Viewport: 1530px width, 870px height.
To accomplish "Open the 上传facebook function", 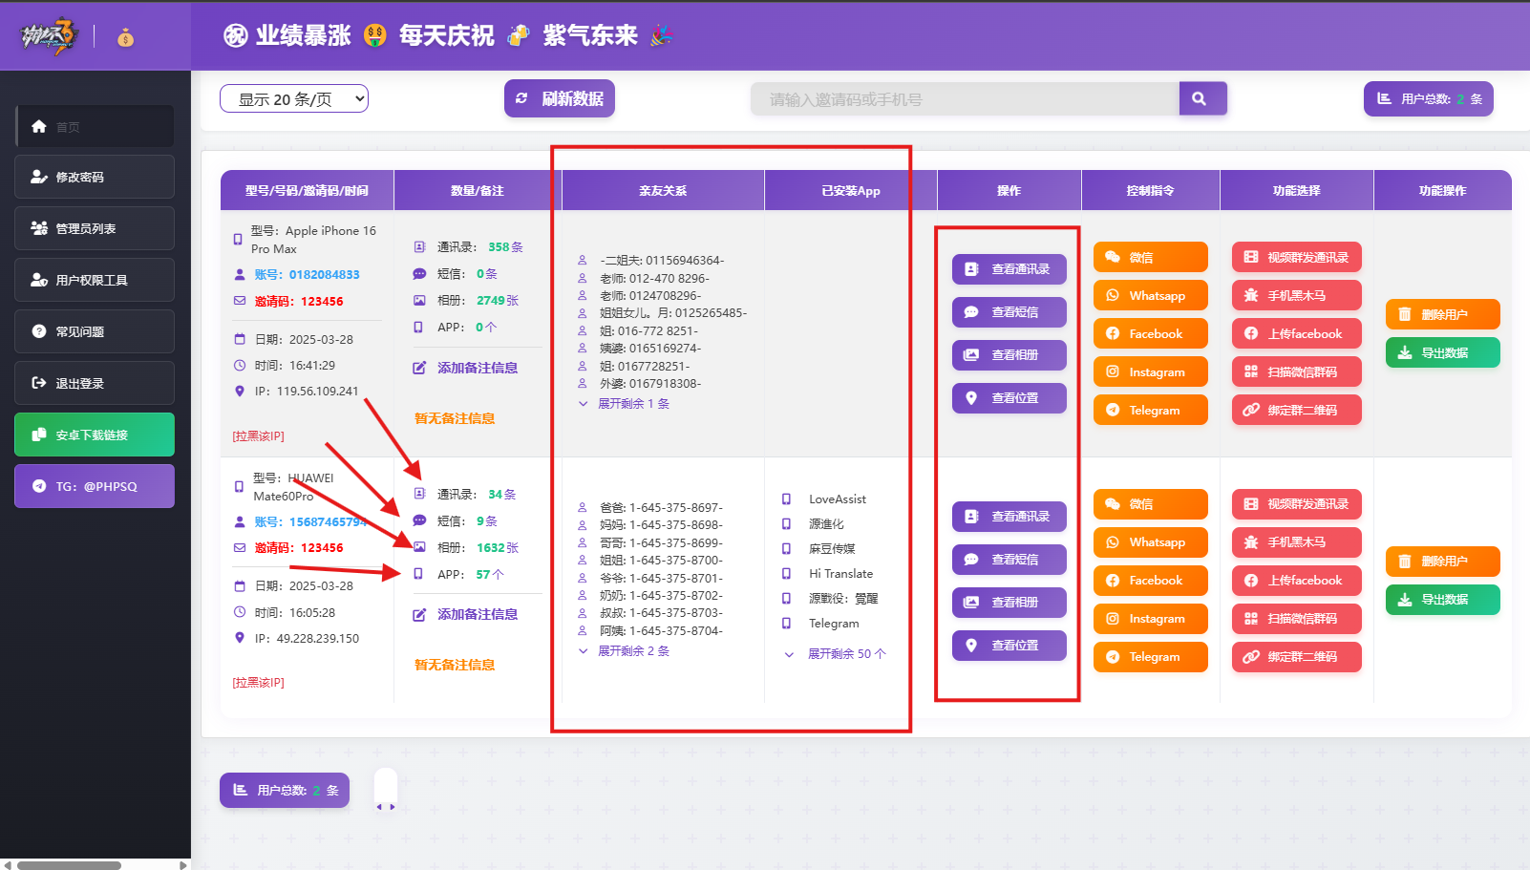I will pyautogui.click(x=1296, y=333).
